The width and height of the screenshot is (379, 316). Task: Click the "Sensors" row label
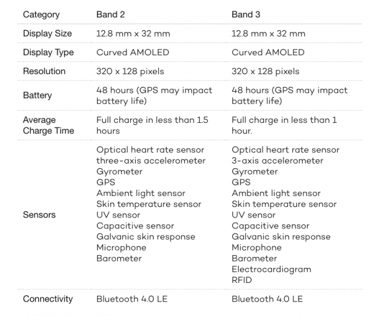(39, 215)
